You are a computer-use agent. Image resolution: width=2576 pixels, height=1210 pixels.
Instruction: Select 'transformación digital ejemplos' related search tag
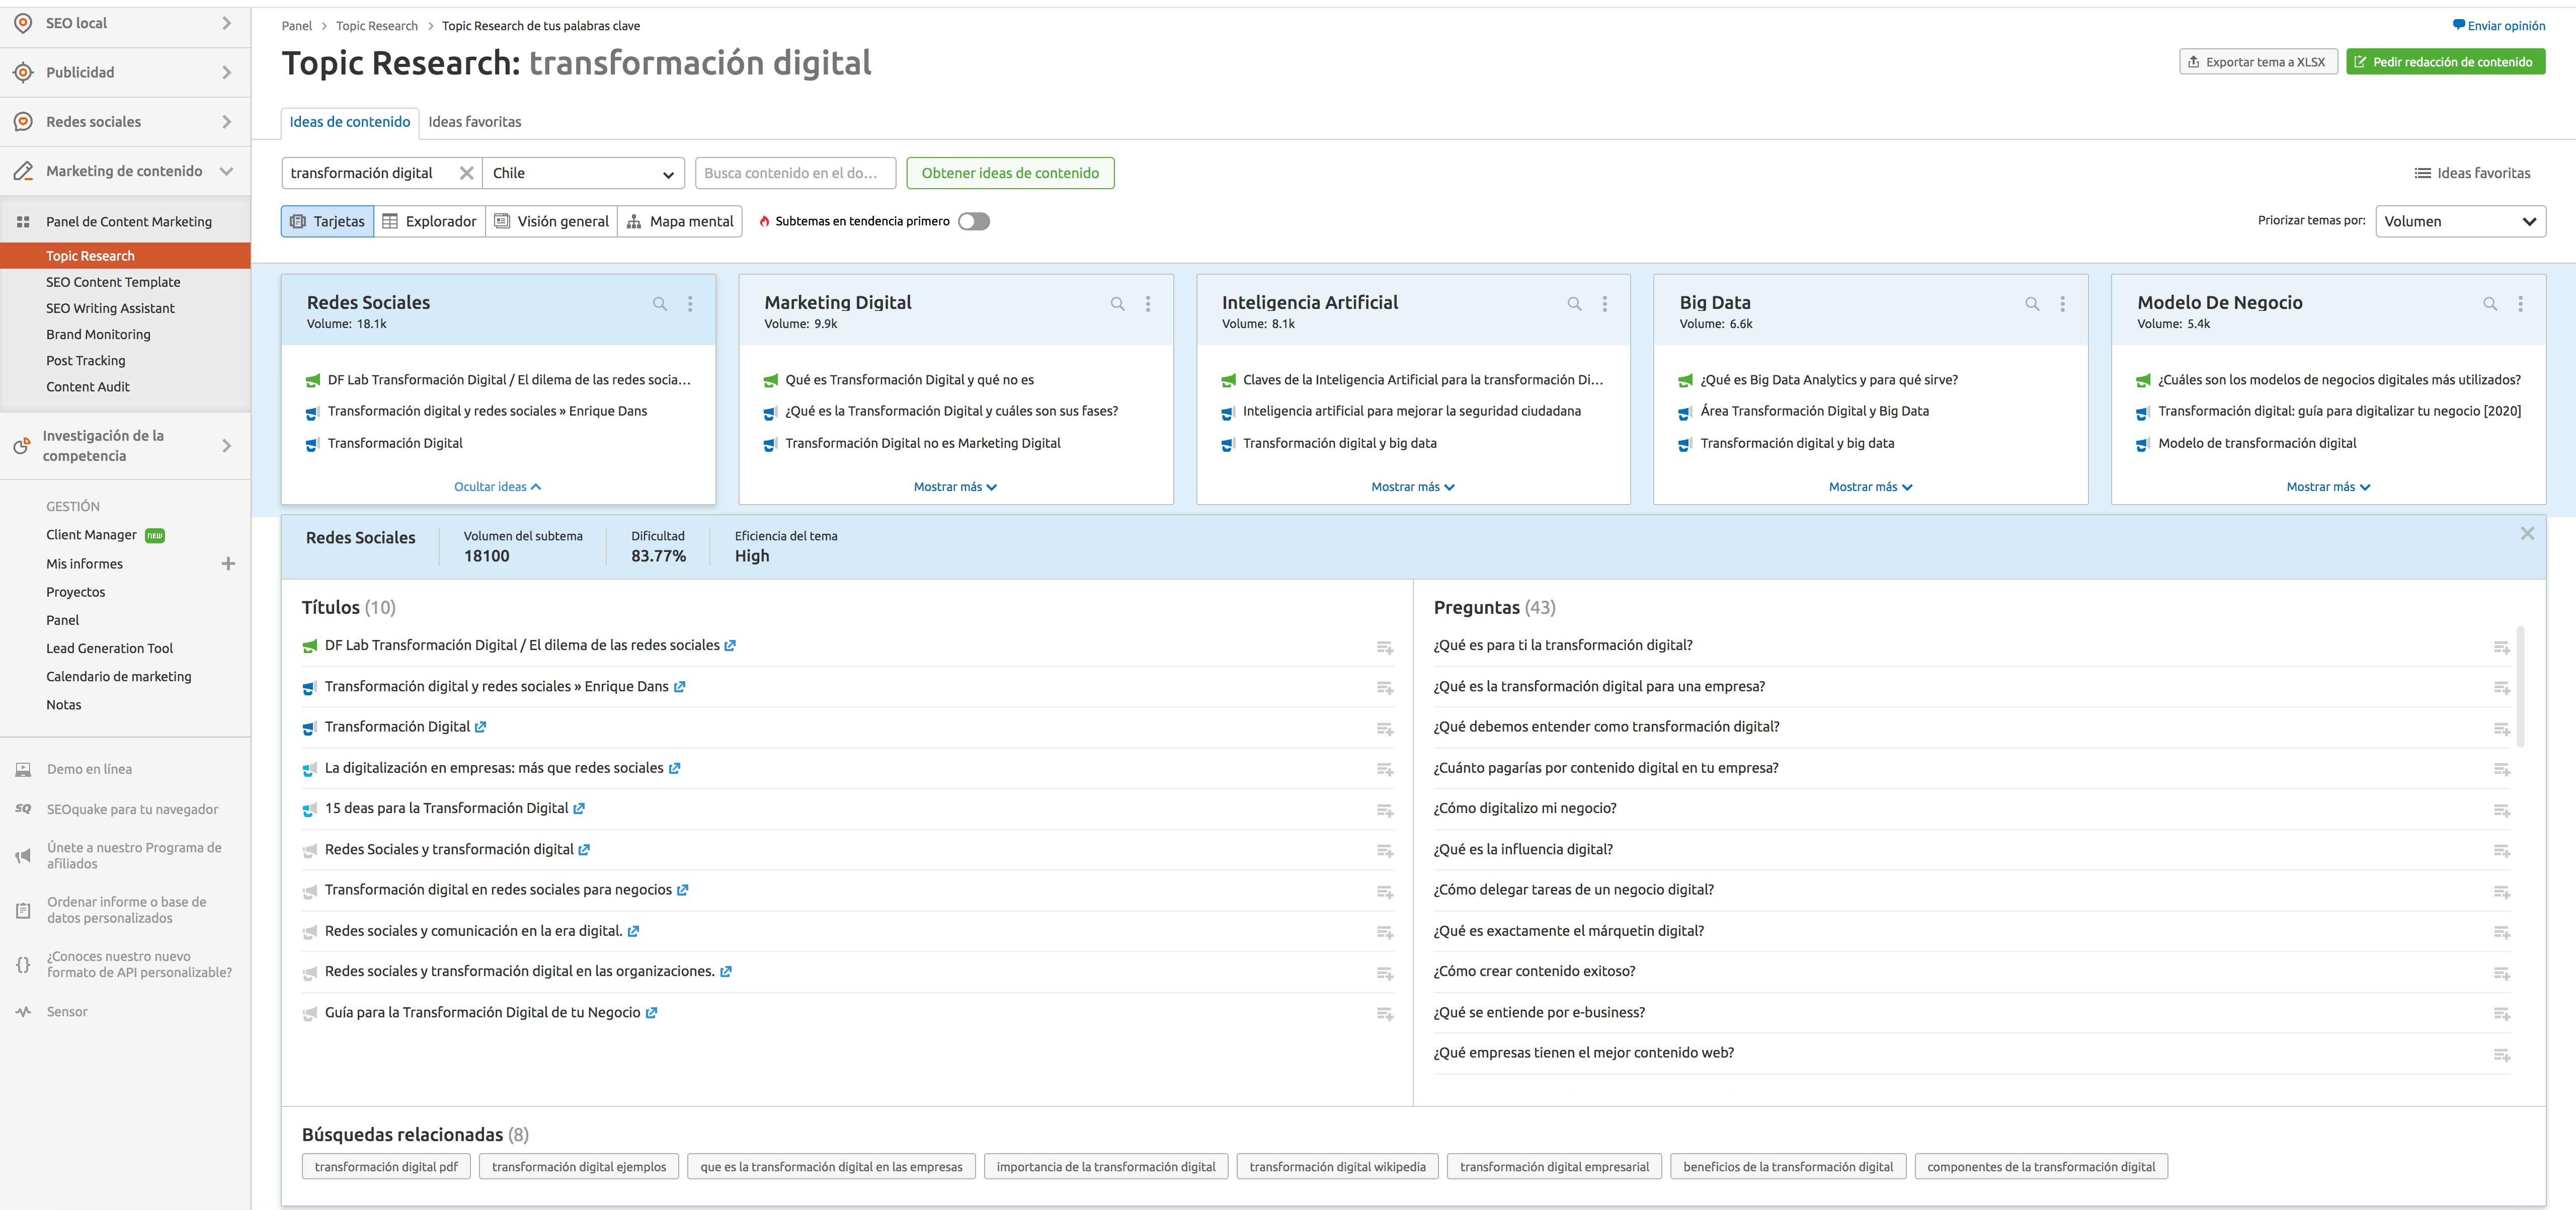579,1167
